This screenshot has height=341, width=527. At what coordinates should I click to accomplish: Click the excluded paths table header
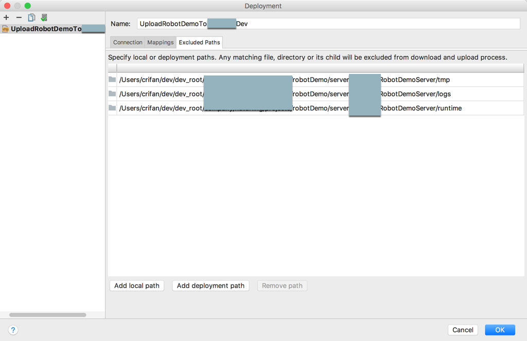(x=316, y=68)
